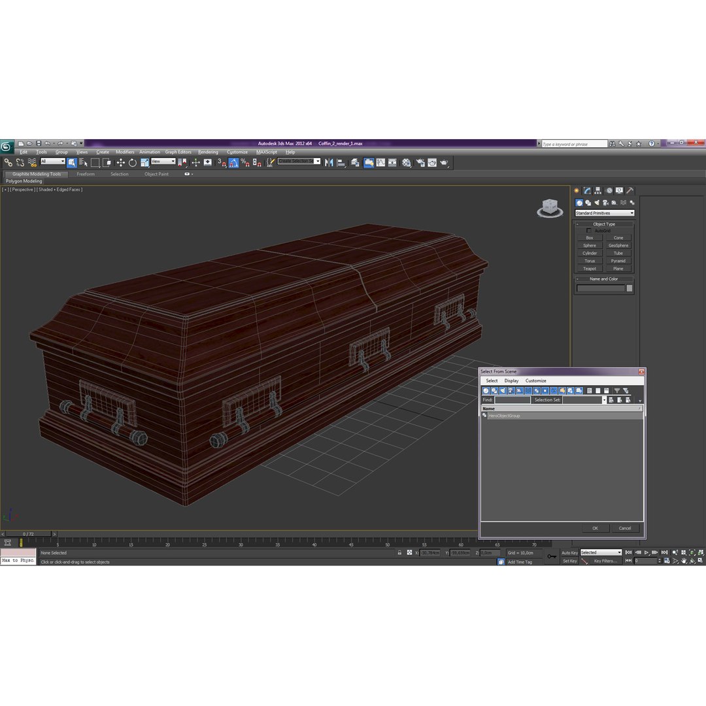
Task: Open the reference coordinate View dropdown
Action: pos(163,161)
